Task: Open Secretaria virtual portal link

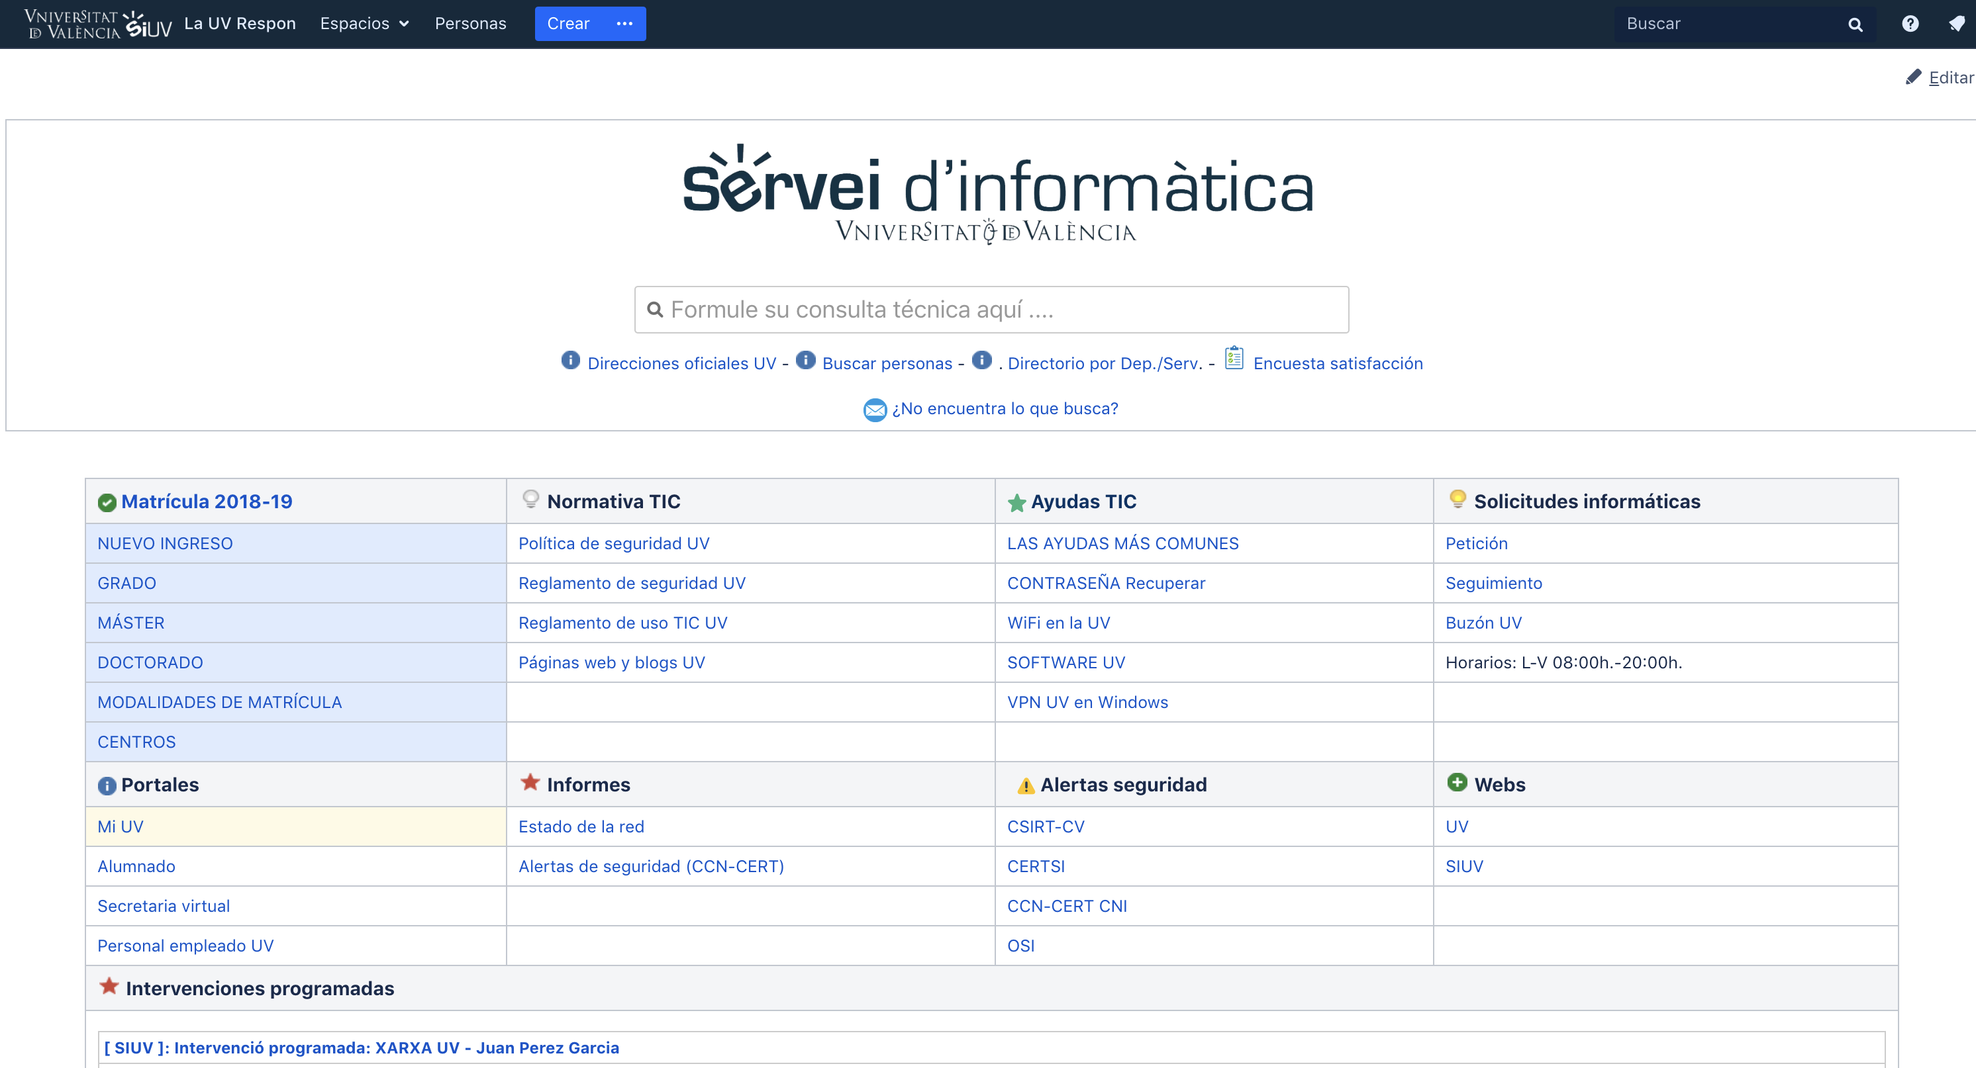Action: click(x=164, y=905)
